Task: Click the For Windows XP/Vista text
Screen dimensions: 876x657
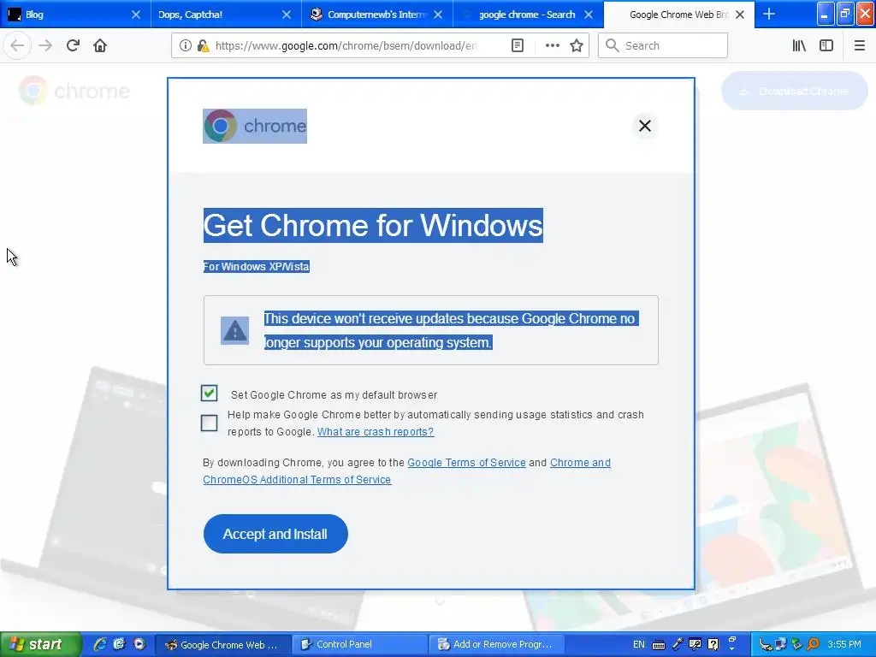Action: [257, 267]
